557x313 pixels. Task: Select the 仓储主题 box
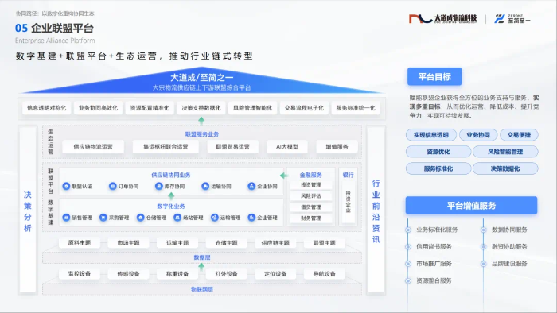point(227,243)
